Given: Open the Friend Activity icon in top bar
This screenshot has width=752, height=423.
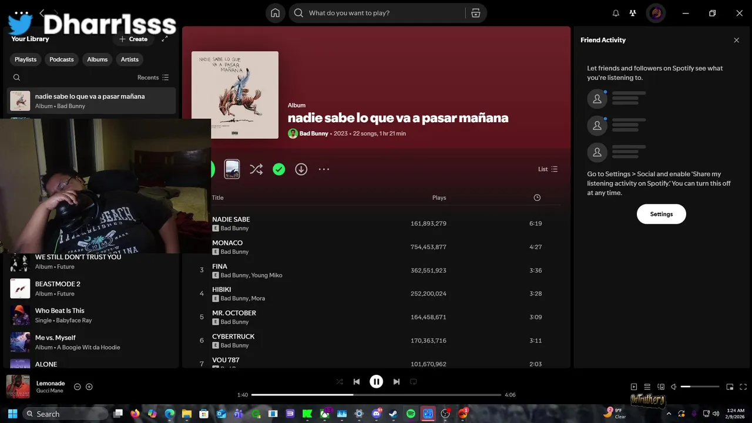Looking at the screenshot, I should (633, 13).
